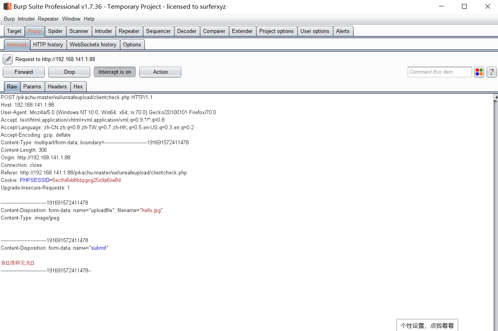Click the Content-Type: image/jpeg line
The height and width of the screenshot is (331, 498).
click(30, 218)
